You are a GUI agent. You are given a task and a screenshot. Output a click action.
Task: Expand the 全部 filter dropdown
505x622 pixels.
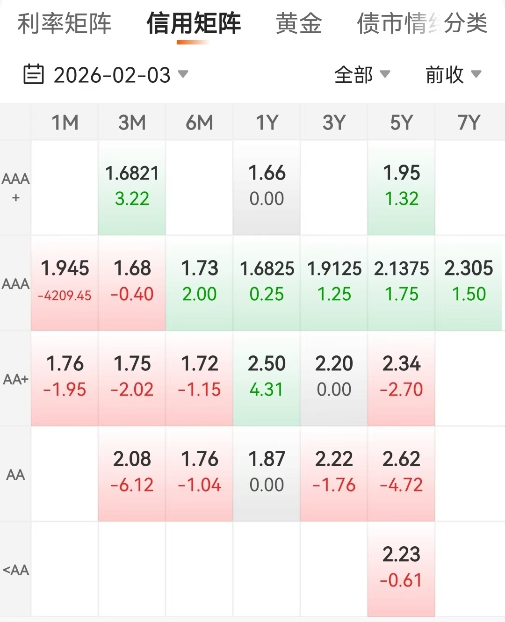(362, 75)
